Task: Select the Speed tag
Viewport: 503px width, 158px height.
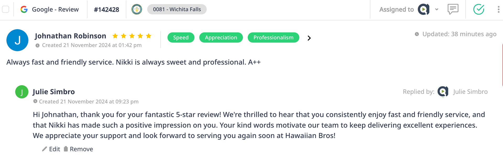Action: [181, 37]
